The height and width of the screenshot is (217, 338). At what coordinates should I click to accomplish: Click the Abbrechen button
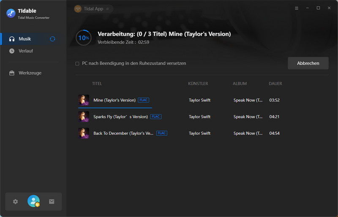click(x=308, y=63)
